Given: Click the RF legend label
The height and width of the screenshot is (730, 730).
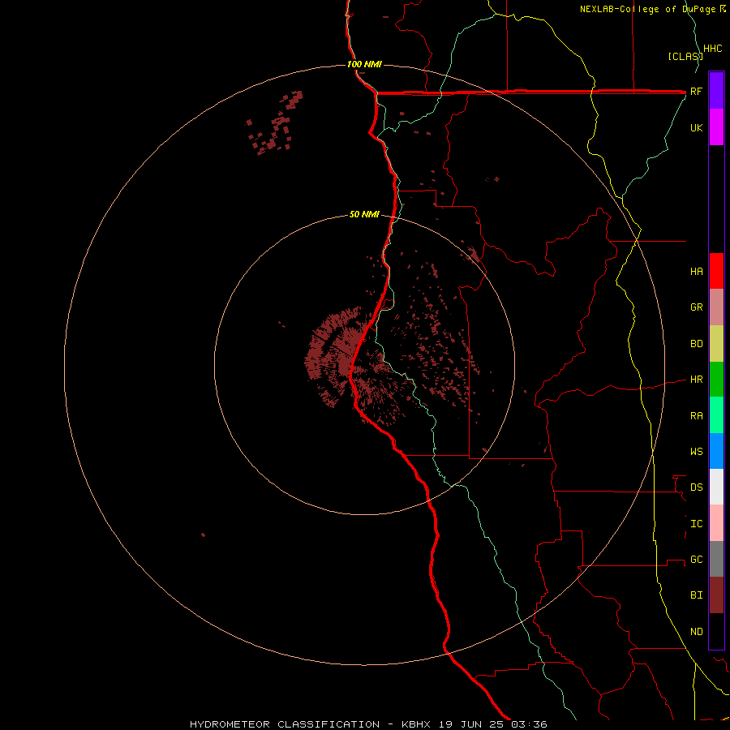Looking at the screenshot, I should pyautogui.click(x=696, y=91).
